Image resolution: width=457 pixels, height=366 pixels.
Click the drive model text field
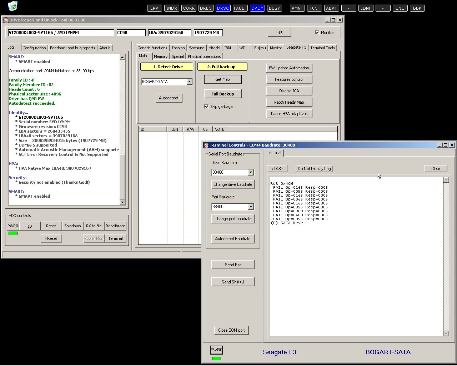[60, 33]
